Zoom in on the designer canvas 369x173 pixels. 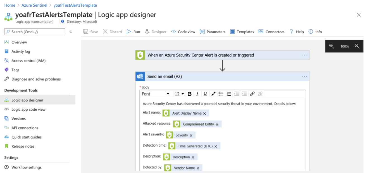[332, 46]
